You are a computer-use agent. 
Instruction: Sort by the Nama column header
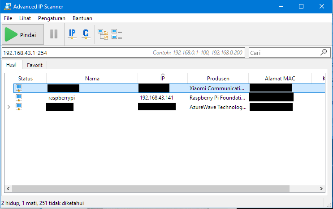tap(92, 79)
